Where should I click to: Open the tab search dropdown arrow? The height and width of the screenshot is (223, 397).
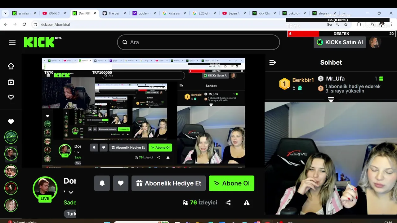pyautogui.click(x=5, y=13)
